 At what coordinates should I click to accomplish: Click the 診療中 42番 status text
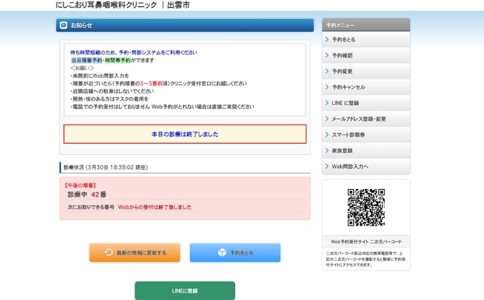[87, 195]
